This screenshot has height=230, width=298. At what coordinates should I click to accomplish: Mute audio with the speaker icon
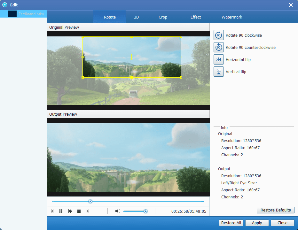click(118, 211)
